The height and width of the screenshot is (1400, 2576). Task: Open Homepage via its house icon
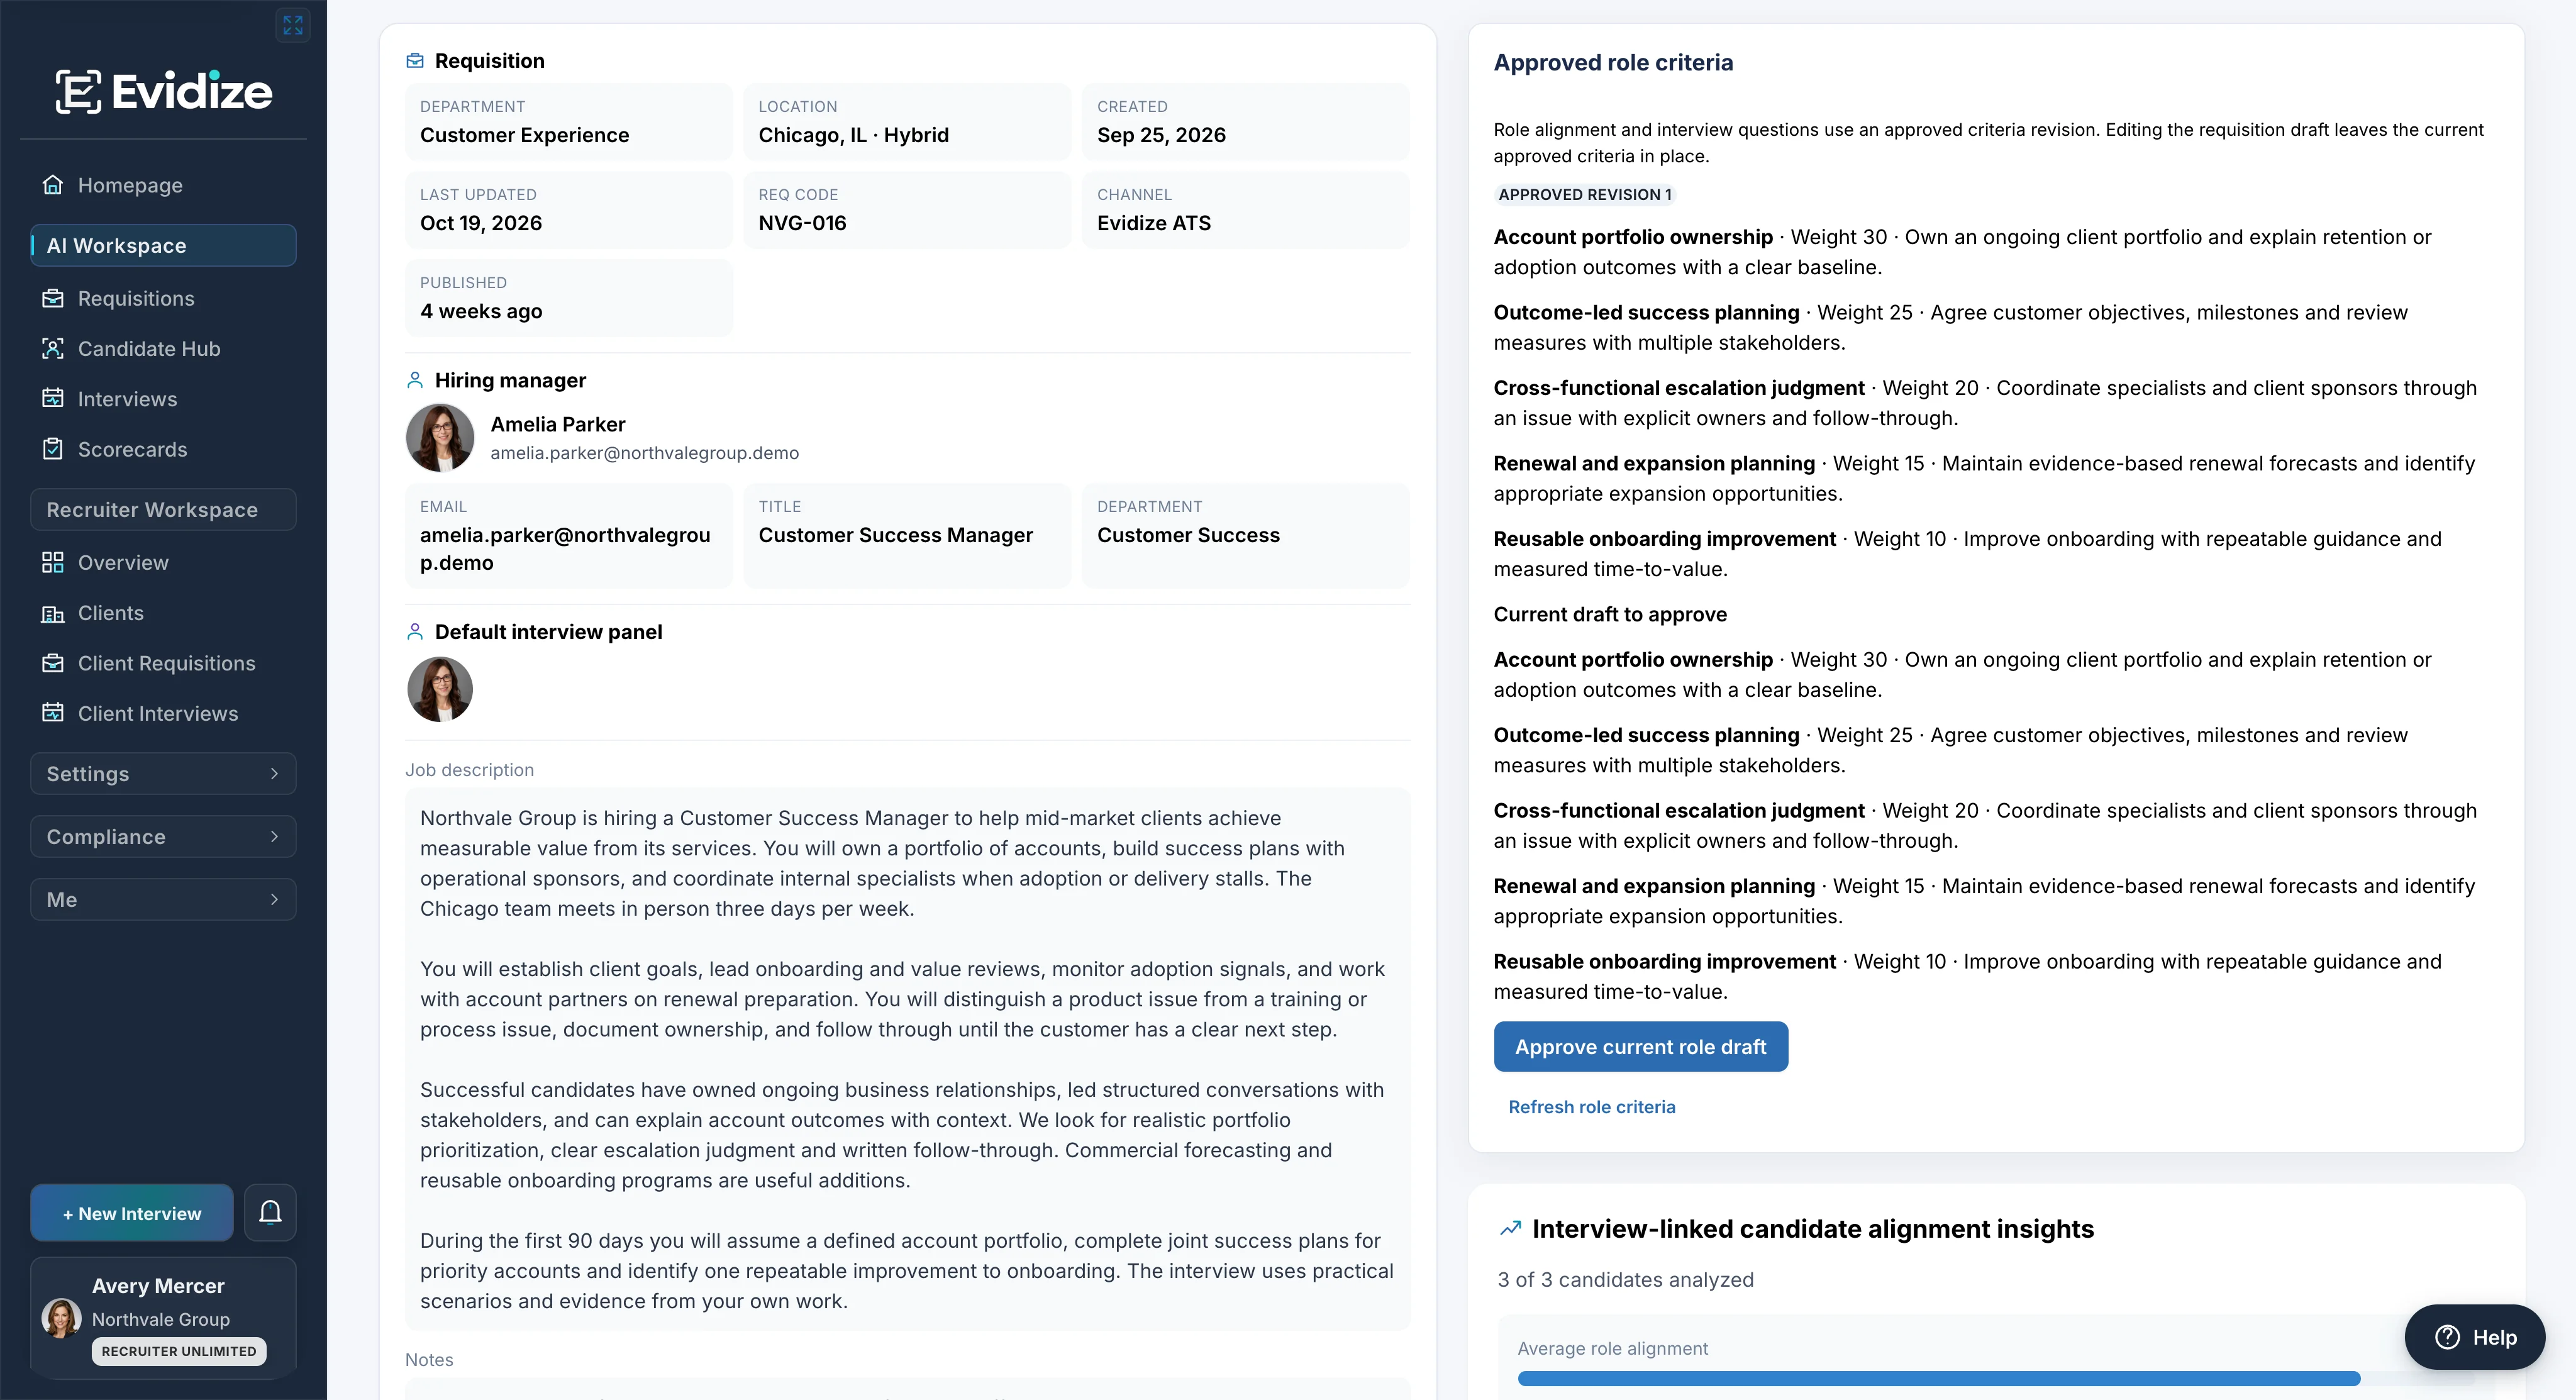click(53, 185)
